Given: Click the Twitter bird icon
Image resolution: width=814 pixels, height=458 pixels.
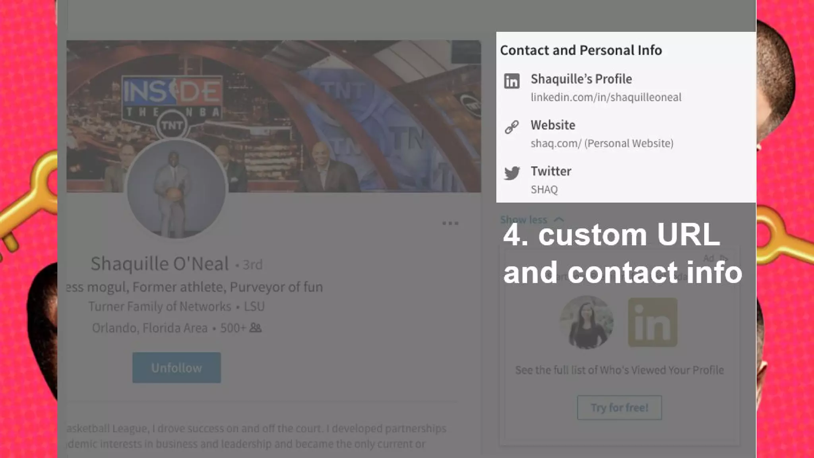Looking at the screenshot, I should [x=512, y=173].
